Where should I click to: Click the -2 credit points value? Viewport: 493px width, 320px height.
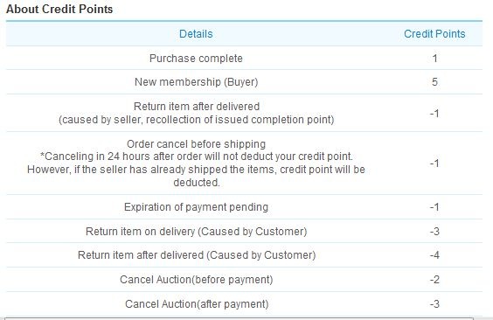click(434, 280)
